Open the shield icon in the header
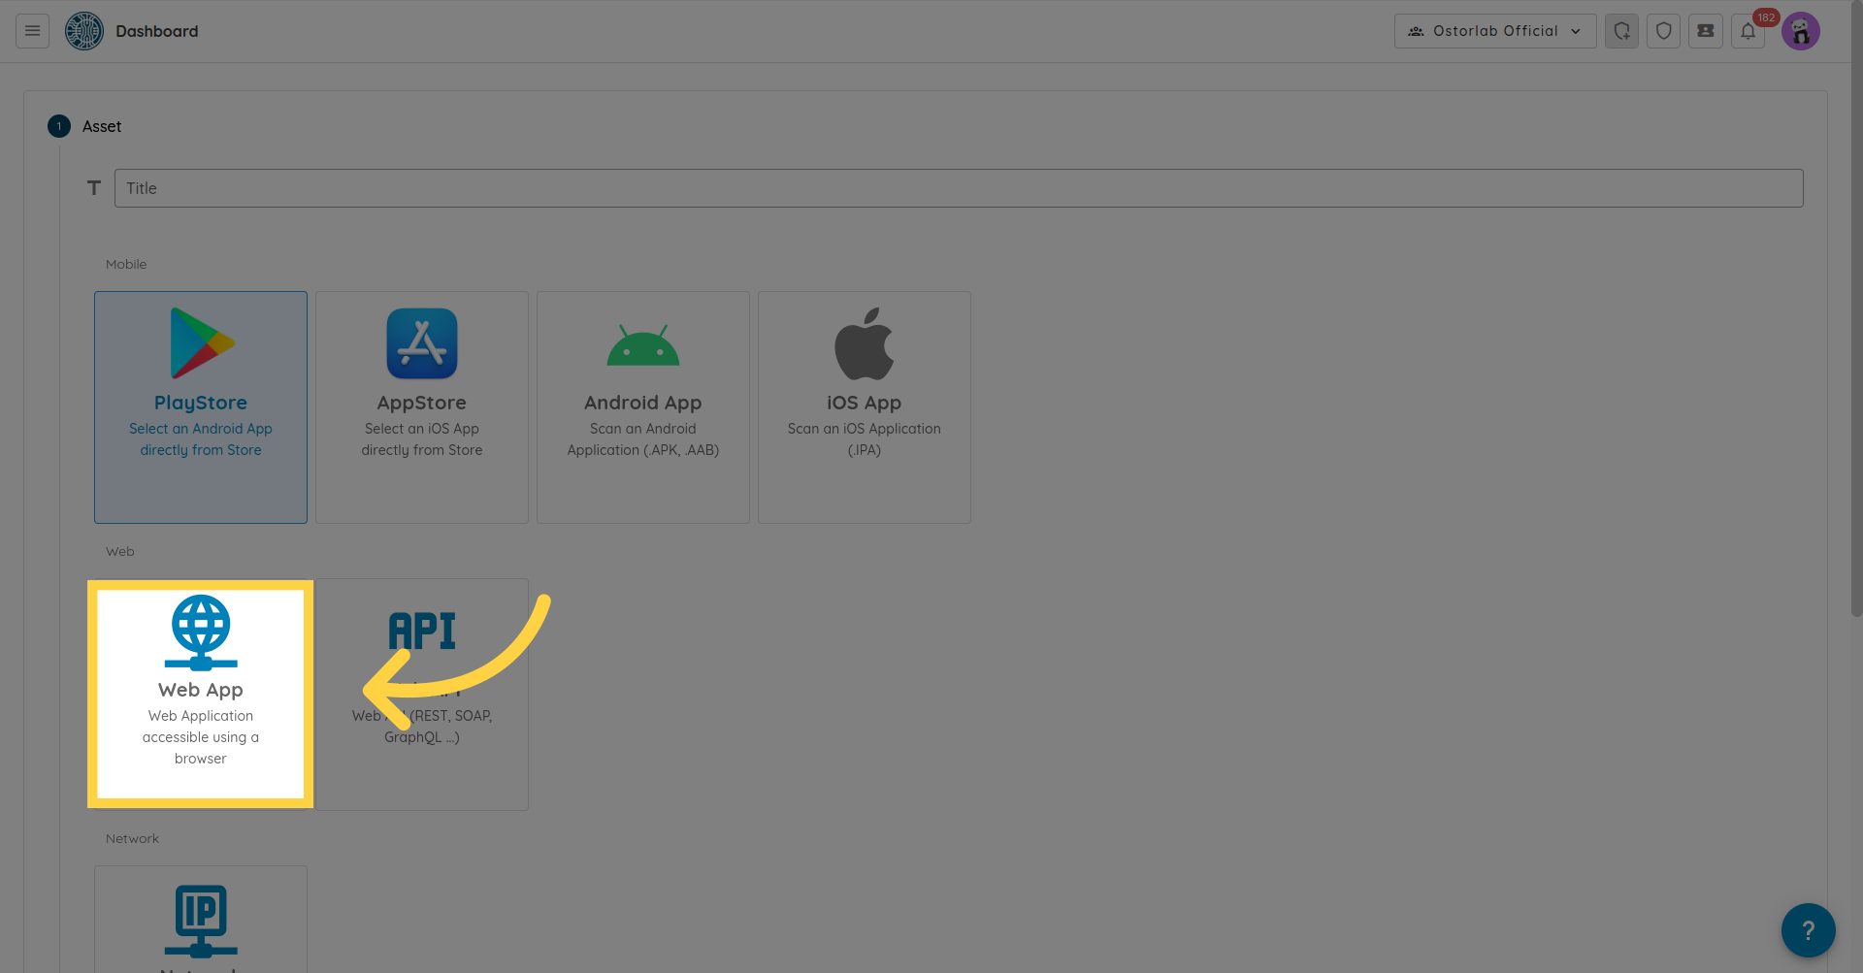1863x973 pixels. [x=1663, y=31]
